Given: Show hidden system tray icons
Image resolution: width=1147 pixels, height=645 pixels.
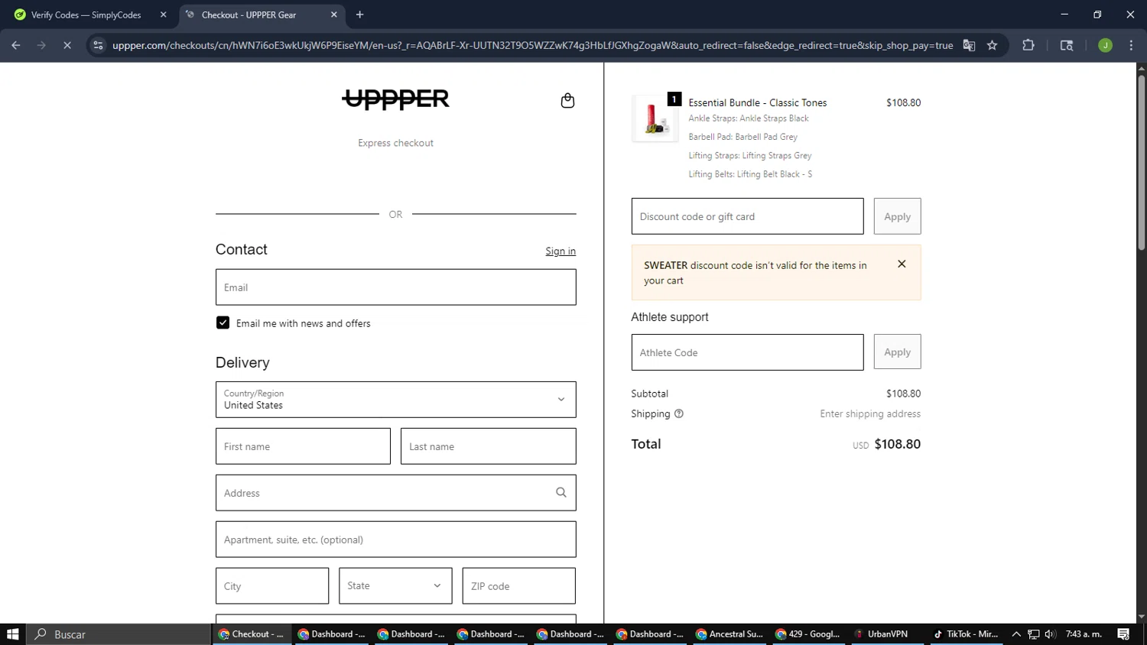Looking at the screenshot, I should click(x=1016, y=634).
